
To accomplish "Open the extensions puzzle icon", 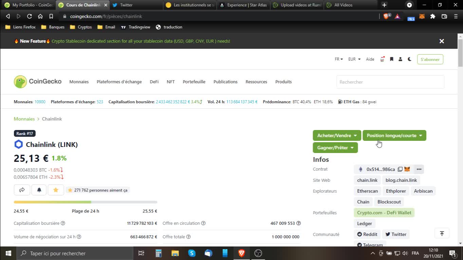I will click(433, 16).
